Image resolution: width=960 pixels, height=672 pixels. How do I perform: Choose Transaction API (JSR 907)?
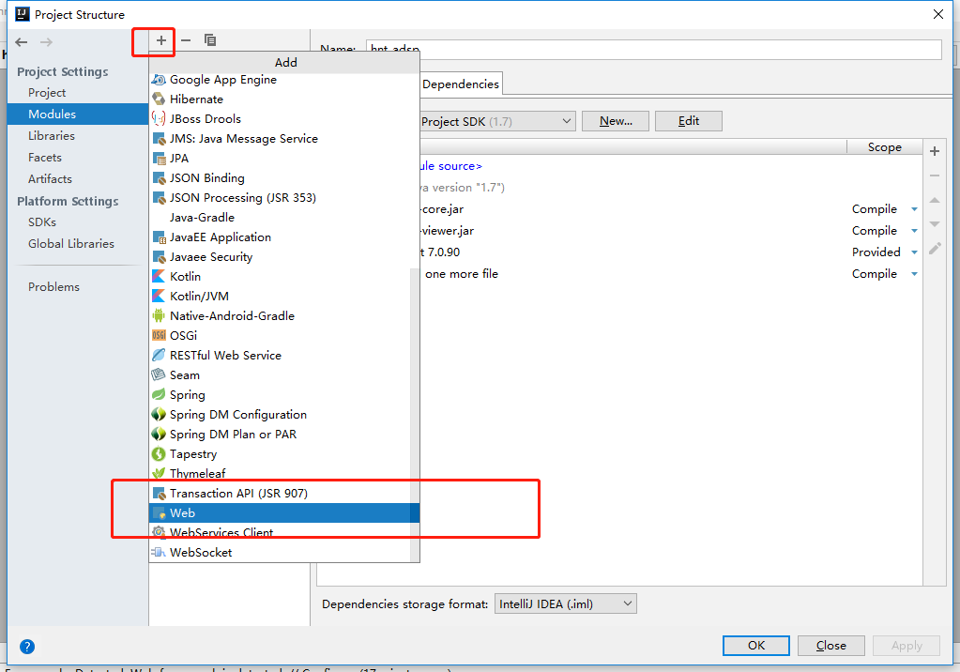[284, 493]
